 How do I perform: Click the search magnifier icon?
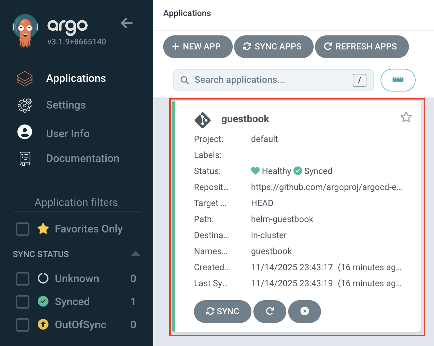point(185,80)
